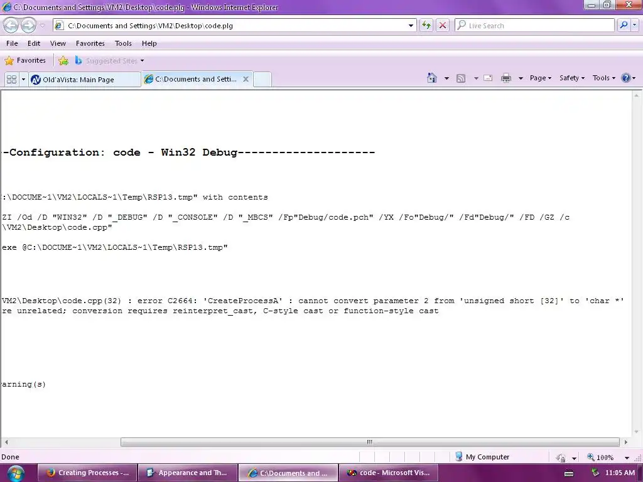Image resolution: width=643 pixels, height=482 pixels.
Task: Open the Tools command bar menu
Action: [603, 78]
